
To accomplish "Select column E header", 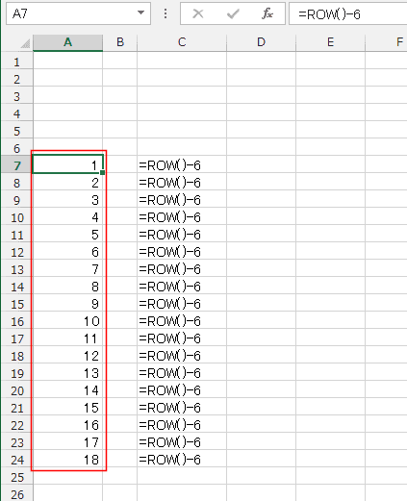I will coord(330,42).
